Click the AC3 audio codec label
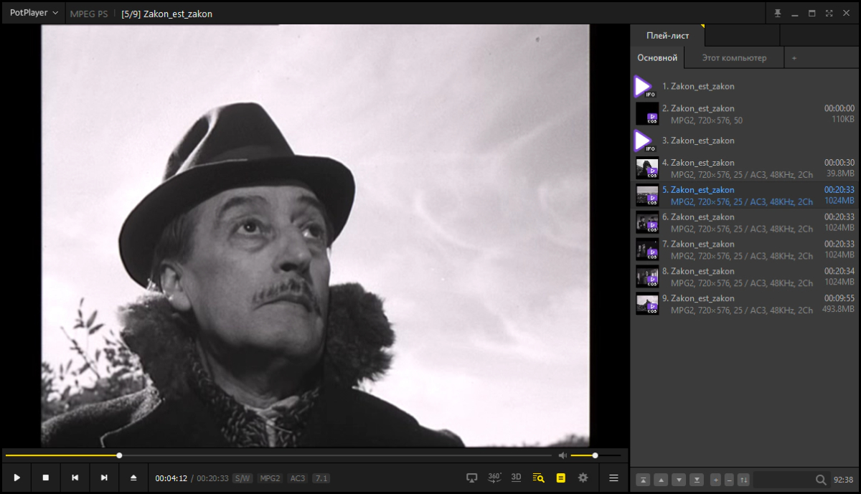861x494 pixels. (297, 478)
